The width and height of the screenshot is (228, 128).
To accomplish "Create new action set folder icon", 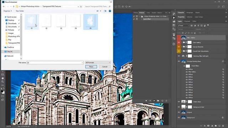I will point(158,101).
